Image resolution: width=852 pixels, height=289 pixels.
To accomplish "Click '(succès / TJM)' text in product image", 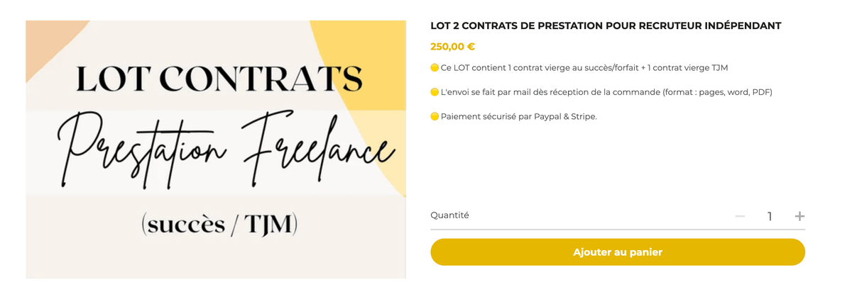I will pos(219,225).
